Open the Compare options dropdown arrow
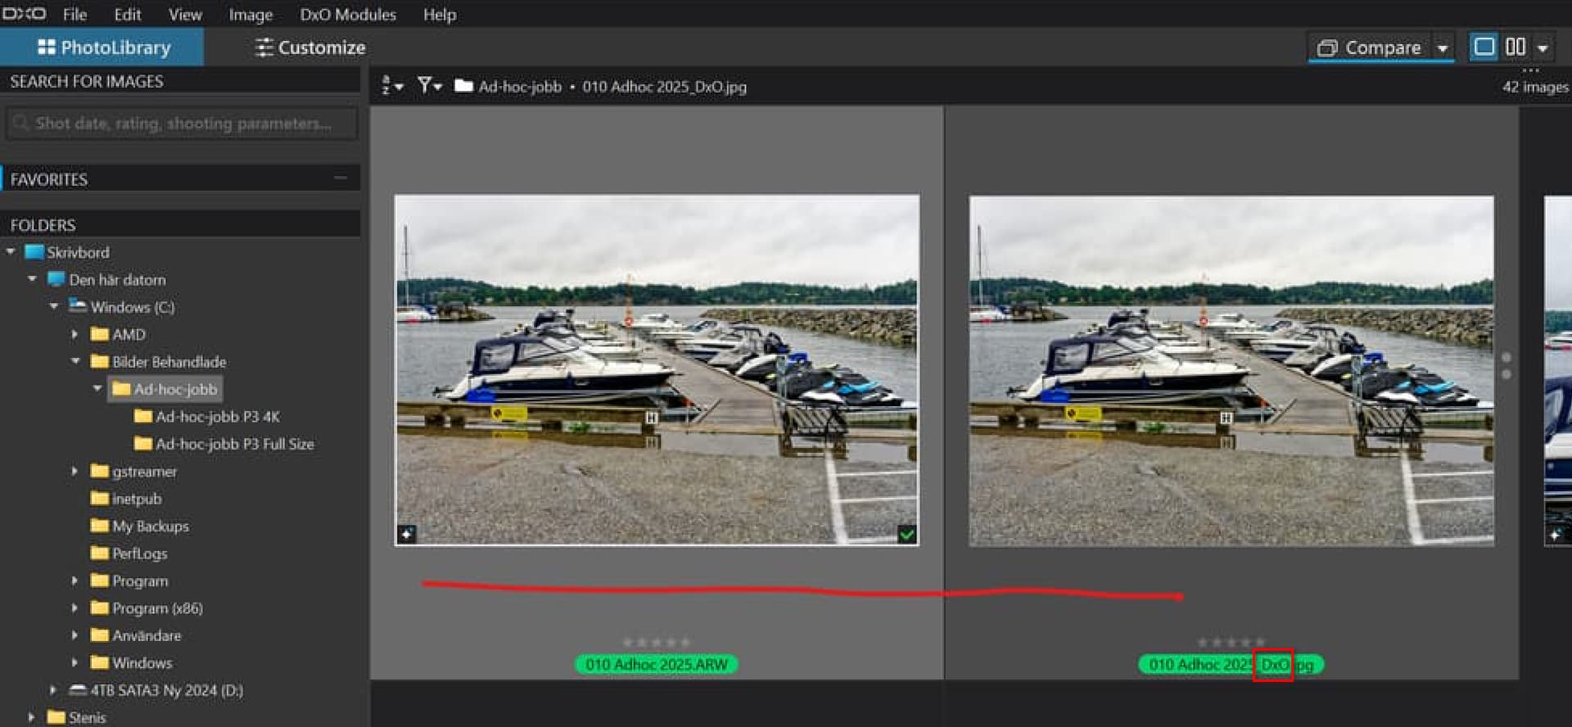 point(1443,48)
